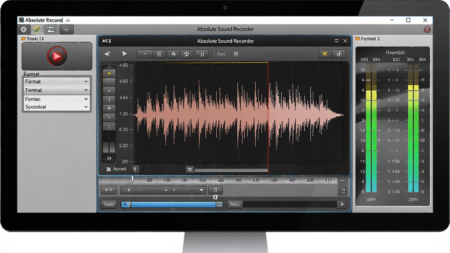Click the rewind left triangle button
The width and height of the screenshot is (450, 253).
[107, 54]
